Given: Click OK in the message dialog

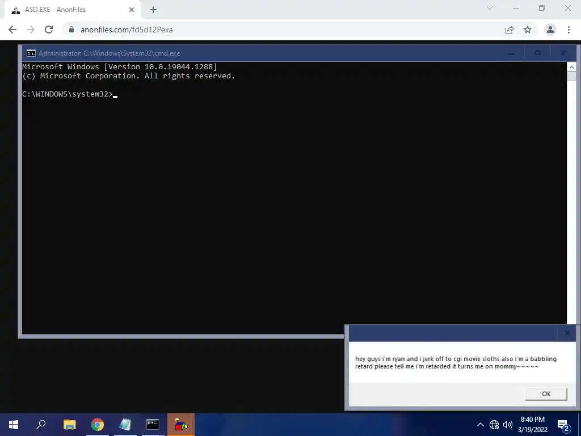Looking at the screenshot, I should pyautogui.click(x=546, y=394).
